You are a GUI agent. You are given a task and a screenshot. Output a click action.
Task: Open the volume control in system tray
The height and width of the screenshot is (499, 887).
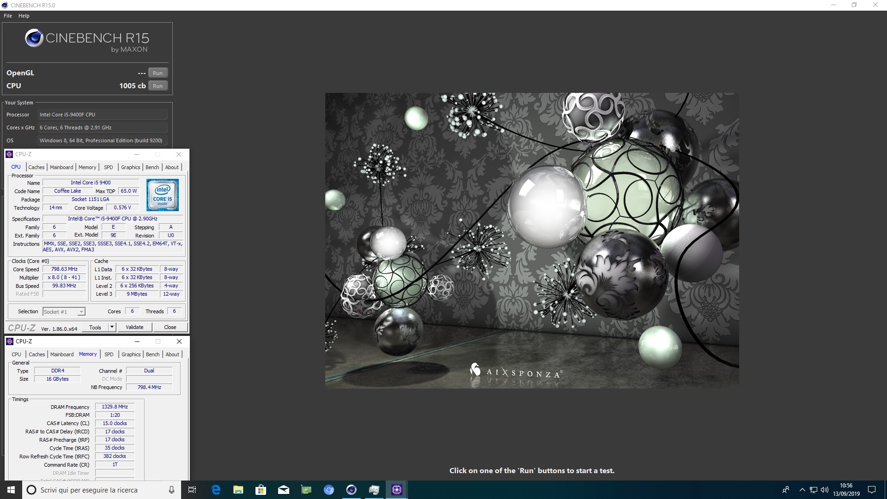coord(825,490)
